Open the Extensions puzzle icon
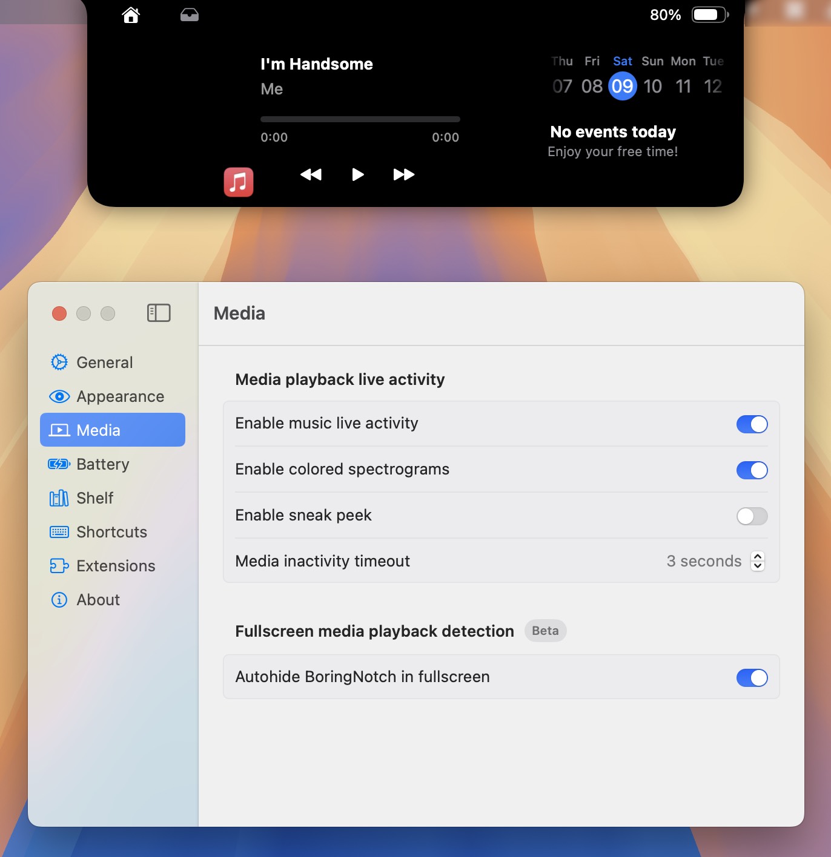This screenshot has height=857, width=831. 58,566
